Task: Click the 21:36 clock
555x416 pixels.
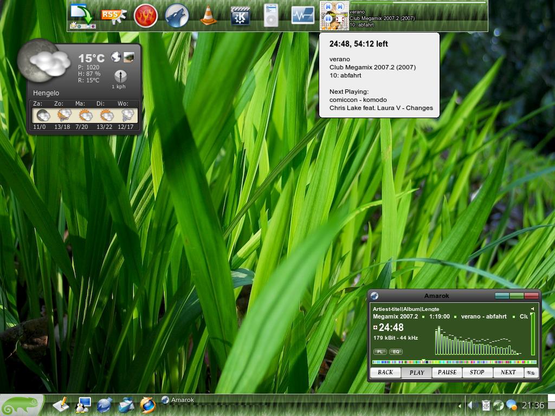Action: [x=533, y=405]
